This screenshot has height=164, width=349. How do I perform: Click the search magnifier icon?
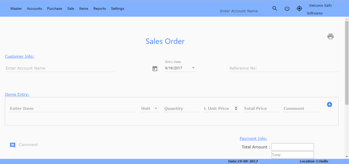[275, 8]
